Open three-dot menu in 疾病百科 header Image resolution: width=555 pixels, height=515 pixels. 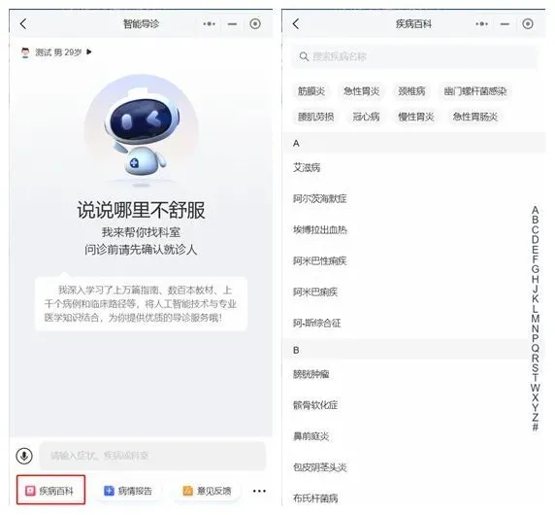(x=481, y=23)
